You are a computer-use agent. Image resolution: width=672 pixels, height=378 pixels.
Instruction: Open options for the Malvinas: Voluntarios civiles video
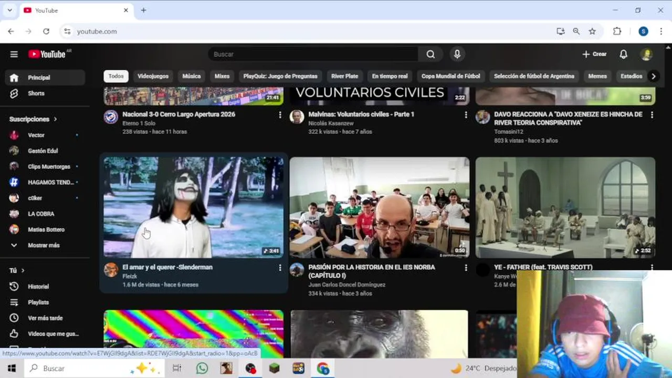466,114
